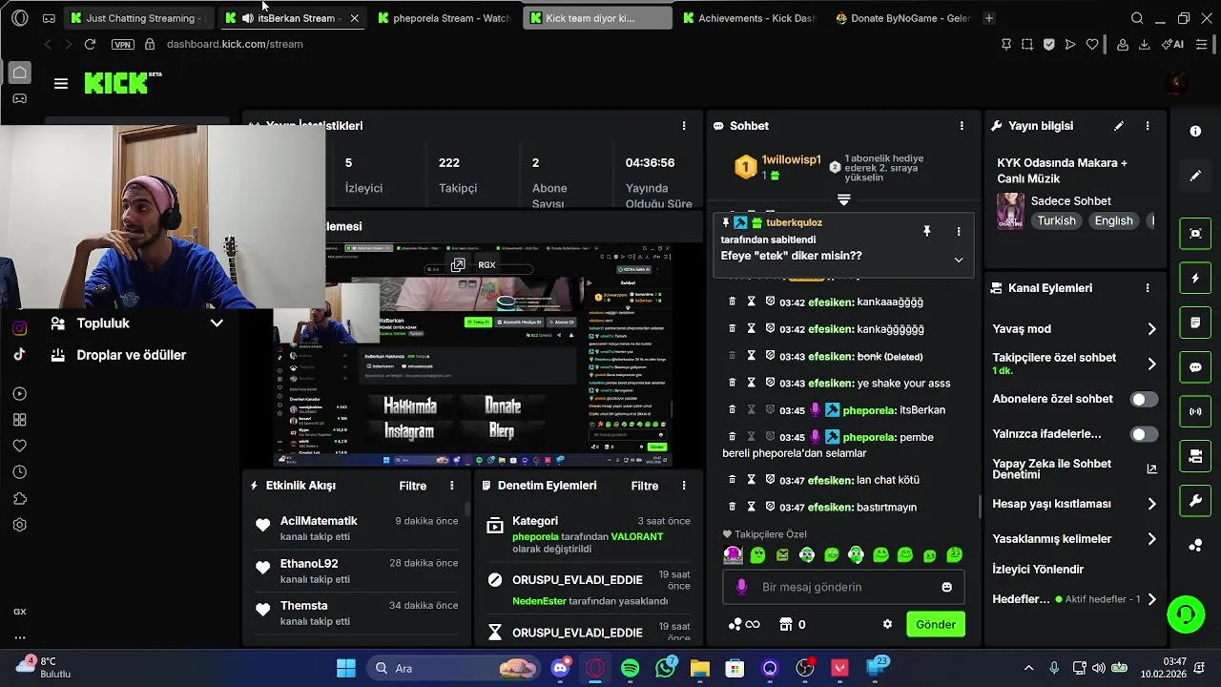
Task: Unpin the tuberkquloz pinned message
Action: point(926,231)
